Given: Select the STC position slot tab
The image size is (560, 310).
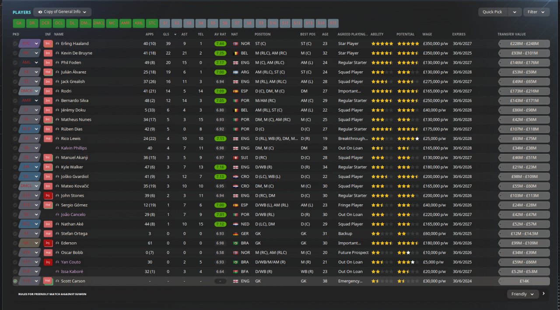Looking at the screenshot, I should click(x=152, y=24).
